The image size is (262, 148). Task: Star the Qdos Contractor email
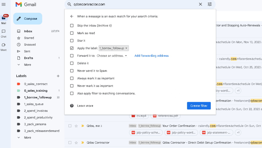pos(76,142)
